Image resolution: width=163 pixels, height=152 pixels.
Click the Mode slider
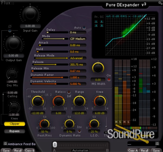pos(55,39)
